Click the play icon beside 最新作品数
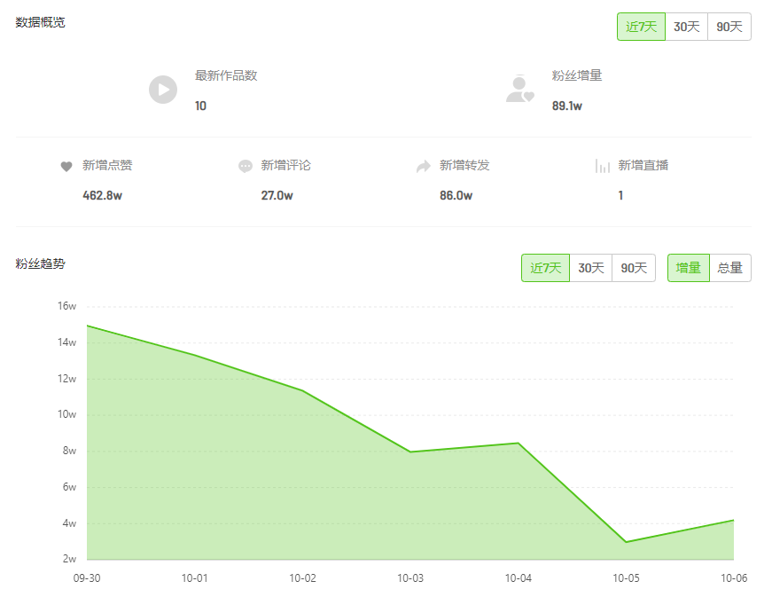The width and height of the screenshot is (772, 597). tap(163, 90)
